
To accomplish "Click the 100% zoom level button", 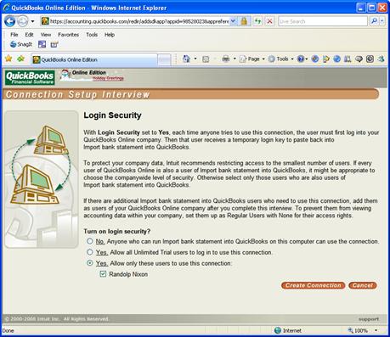I will (358, 330).
